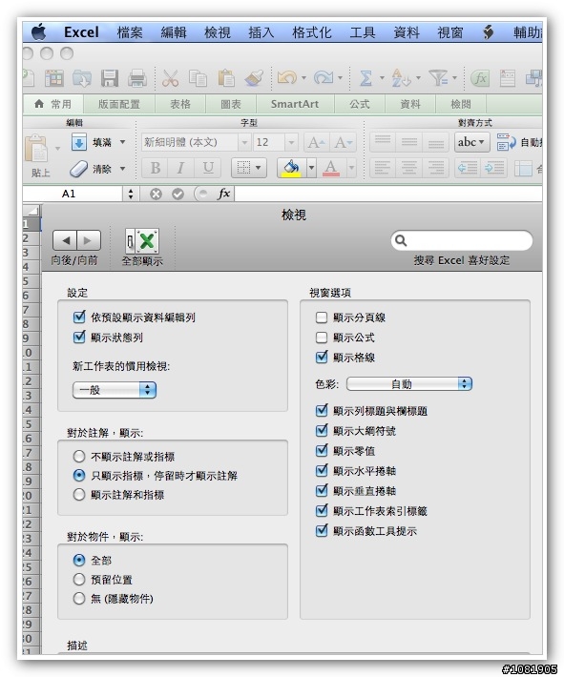Click the confirm entry checkmark in formula bar

tap(178, 195)
